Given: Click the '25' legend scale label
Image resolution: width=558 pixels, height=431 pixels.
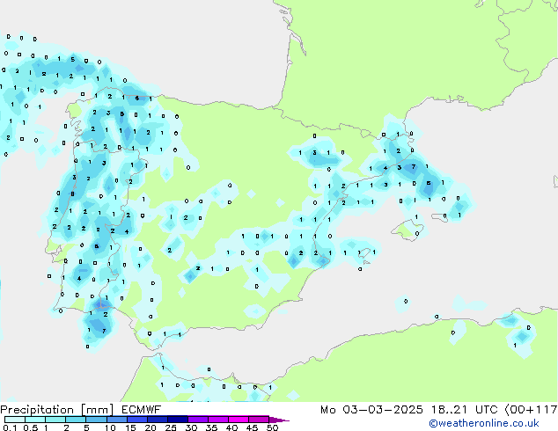Looking at the screenshot, I should tap(171, 427).
